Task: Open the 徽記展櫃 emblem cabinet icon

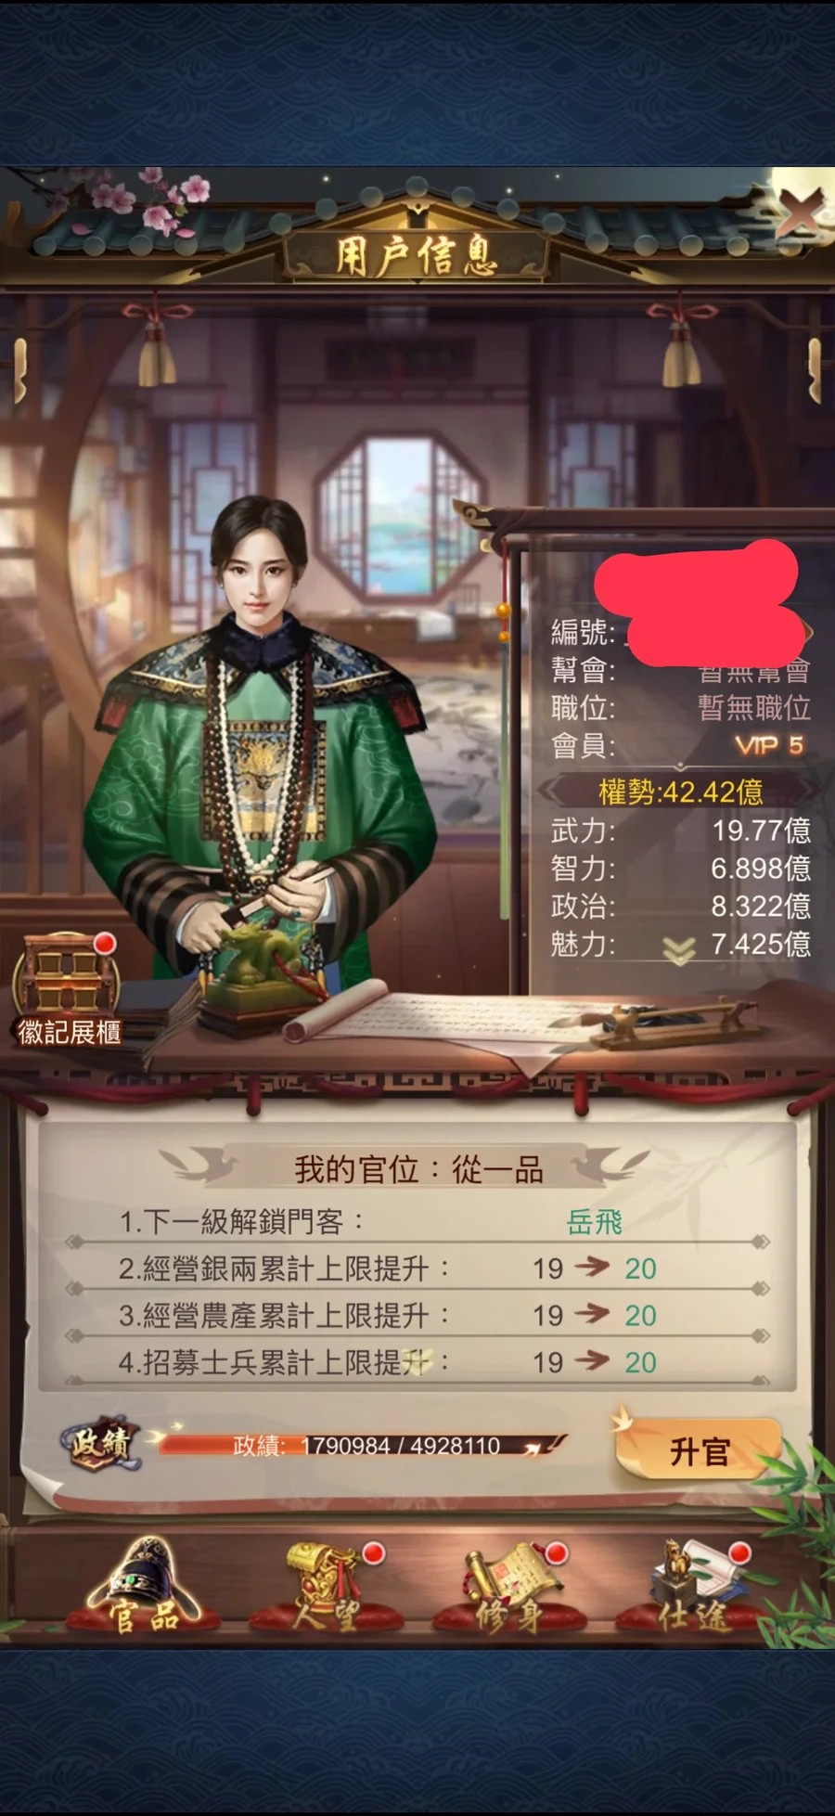Action: 67,988
